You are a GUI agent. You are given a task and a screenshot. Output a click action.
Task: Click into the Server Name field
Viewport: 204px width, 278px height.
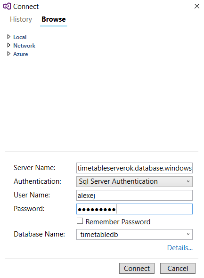134,168
